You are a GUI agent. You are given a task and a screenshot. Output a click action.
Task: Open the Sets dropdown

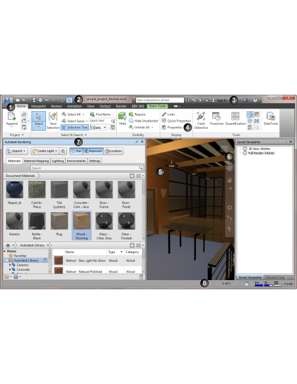(105, 128)
